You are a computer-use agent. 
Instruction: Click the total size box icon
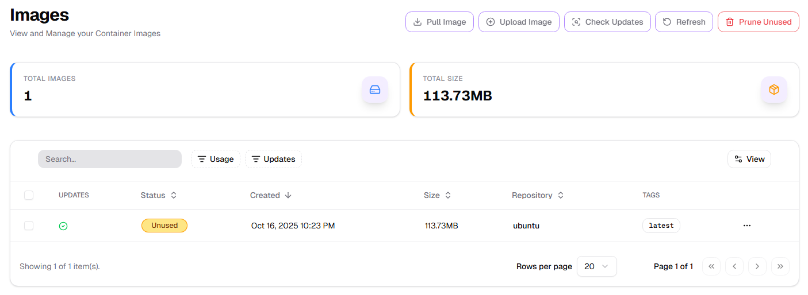(x=774, y=90)
